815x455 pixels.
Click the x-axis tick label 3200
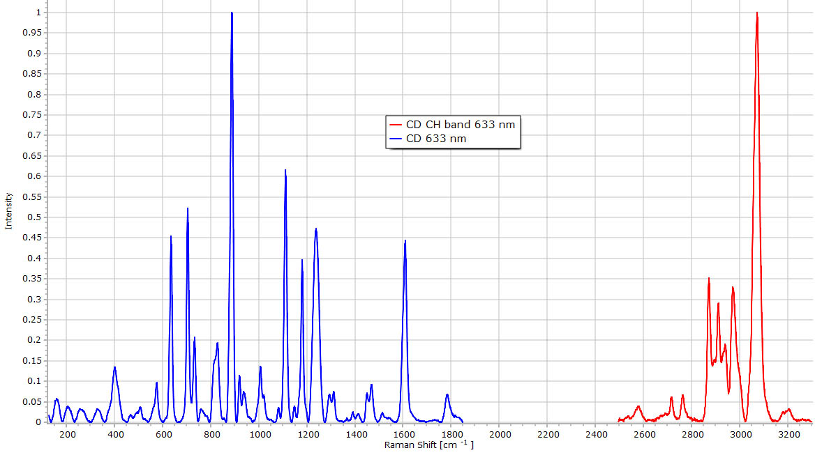pyautogui.click(x=789, y=435)
